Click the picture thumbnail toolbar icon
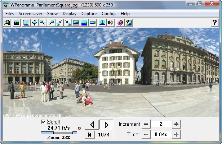 click(x=17, y=23)
